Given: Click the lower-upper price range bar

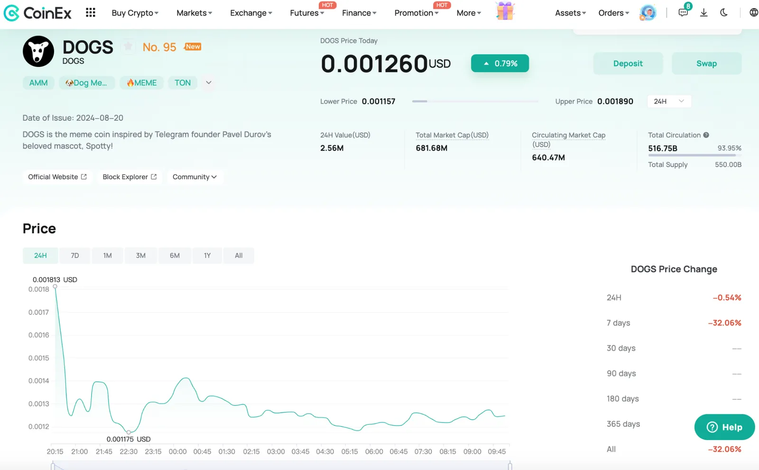Looking at the screenshot, I should pos(475,101).
